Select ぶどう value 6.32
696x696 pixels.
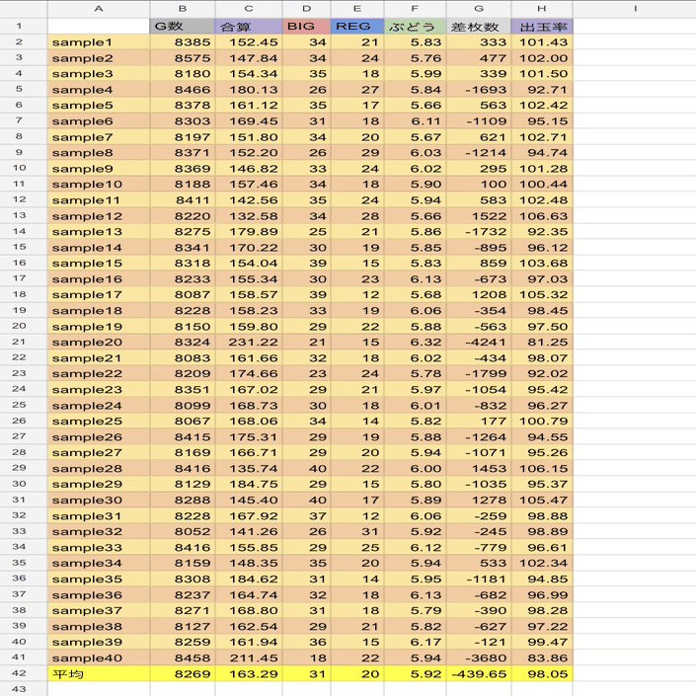tap(415, 343)
